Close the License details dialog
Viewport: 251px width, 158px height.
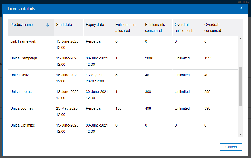pos(241,8)
